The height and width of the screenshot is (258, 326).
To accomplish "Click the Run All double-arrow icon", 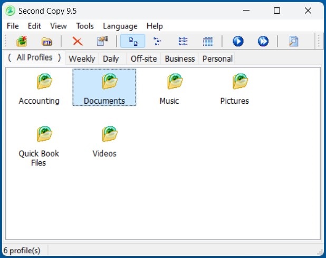I will point(263,41).
